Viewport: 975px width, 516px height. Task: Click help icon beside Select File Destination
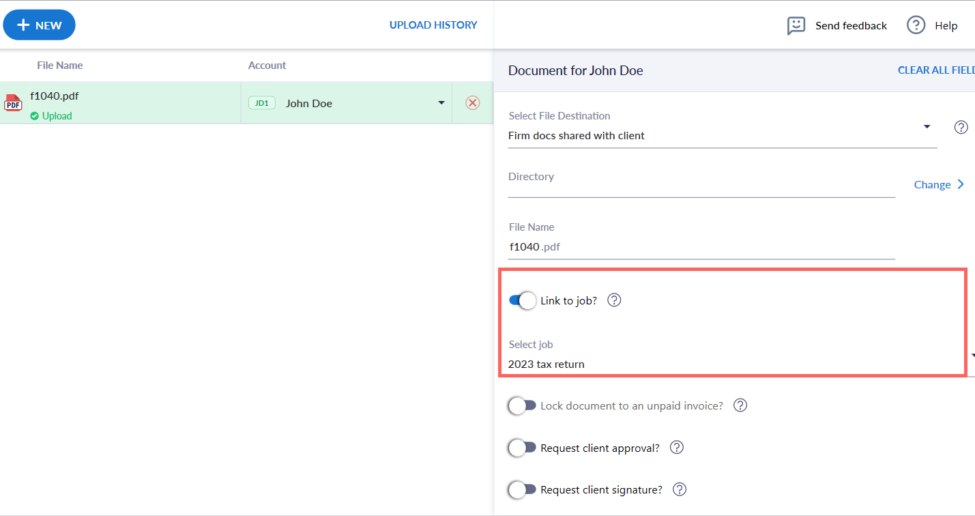click(961, 127)
